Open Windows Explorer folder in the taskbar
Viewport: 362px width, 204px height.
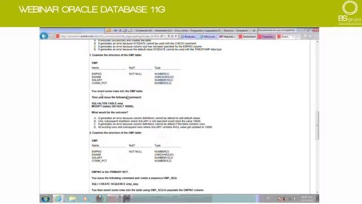point(72,198)
